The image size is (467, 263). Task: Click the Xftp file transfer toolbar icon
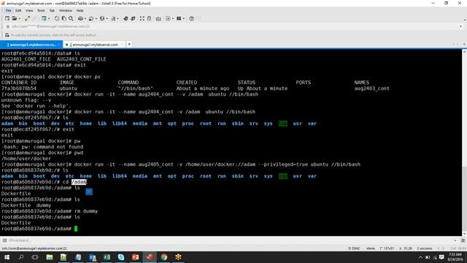(126, 18)
